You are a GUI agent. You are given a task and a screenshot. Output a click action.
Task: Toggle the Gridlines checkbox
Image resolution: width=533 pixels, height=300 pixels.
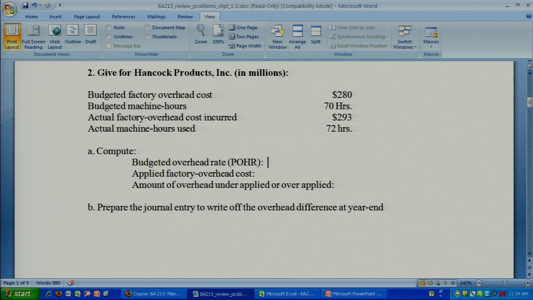tap(109, 37)
